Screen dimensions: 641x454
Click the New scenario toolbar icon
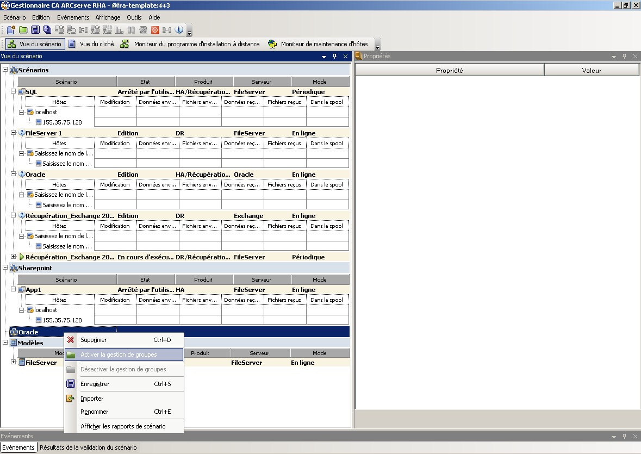11,30
